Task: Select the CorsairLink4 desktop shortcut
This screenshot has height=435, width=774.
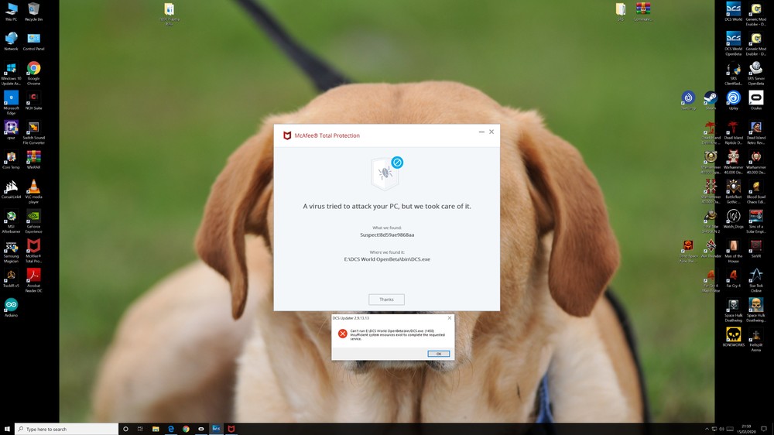Action: 11,190
